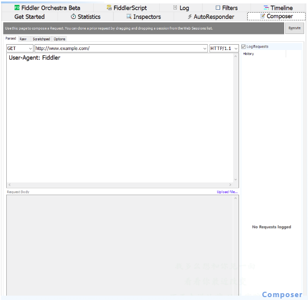Viewport: 308px width, 300px height.
Task: Click the FiddlerScript tab's script icon
Action: pyautogui.click(x=109, y=8)
